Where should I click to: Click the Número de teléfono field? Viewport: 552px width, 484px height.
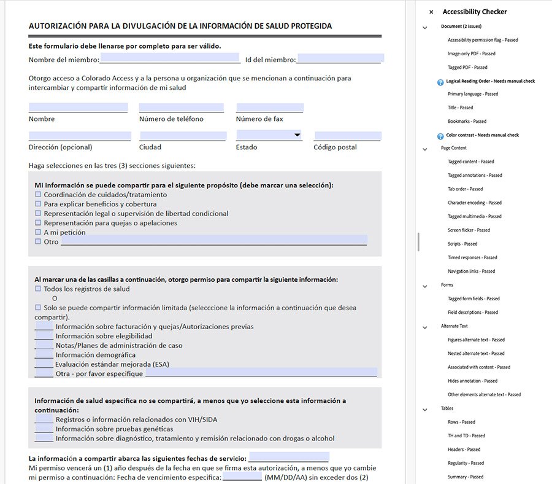(182, 108)
